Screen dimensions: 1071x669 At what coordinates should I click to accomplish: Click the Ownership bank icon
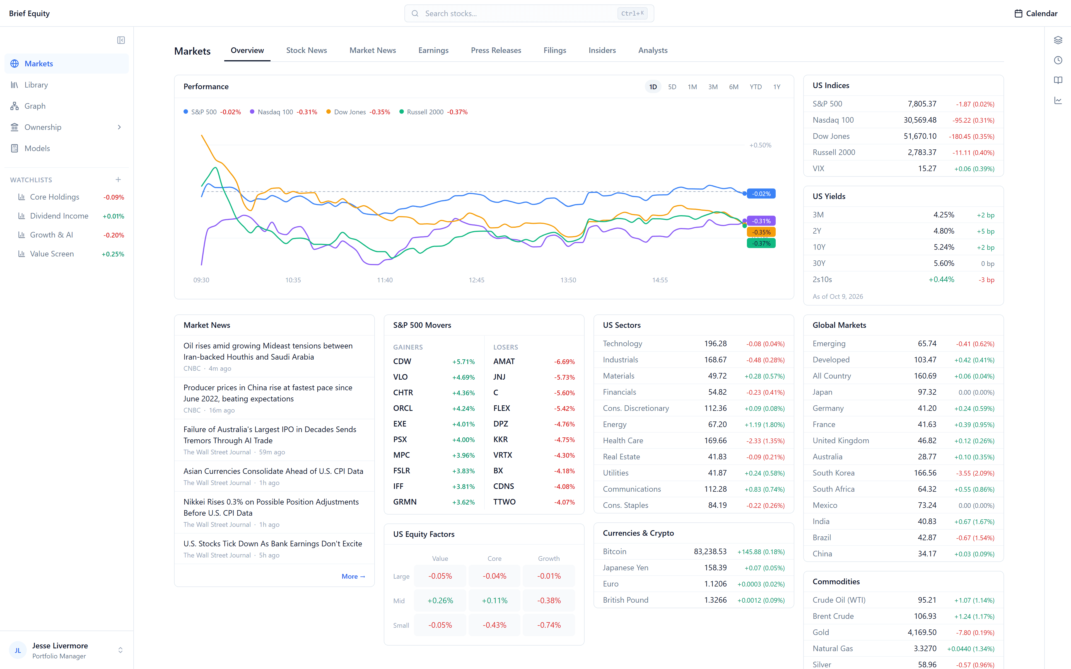coord(15,127)
